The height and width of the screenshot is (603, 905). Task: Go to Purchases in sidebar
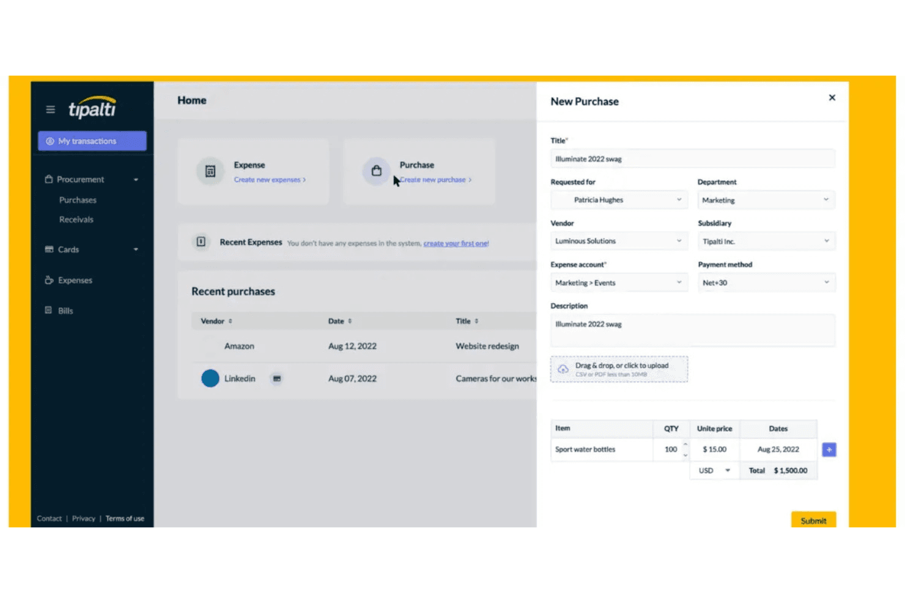tap(78, 200)
